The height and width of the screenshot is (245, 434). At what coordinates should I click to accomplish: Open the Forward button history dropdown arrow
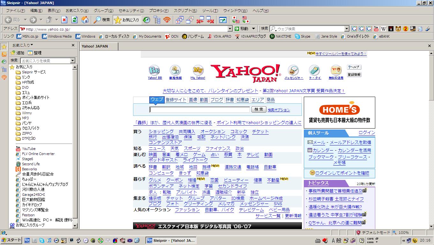41,20
